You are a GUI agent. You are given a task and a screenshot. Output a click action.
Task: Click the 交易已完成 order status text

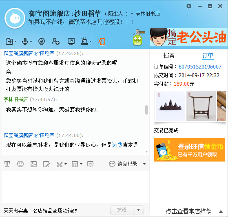(166, 131)
